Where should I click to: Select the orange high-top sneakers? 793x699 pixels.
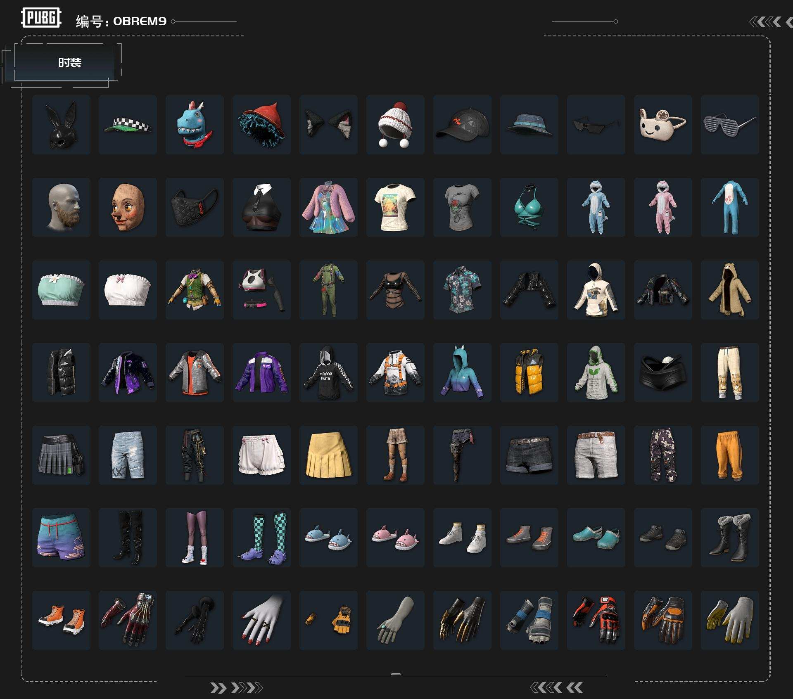click(61, 620)
